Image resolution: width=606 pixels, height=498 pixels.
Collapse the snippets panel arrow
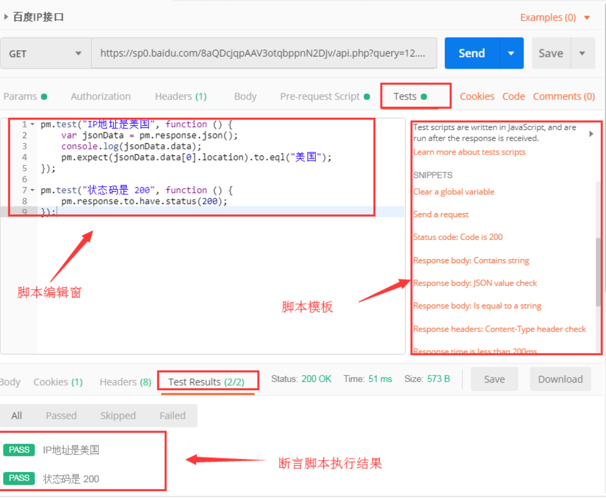click(x=591, y=134)
